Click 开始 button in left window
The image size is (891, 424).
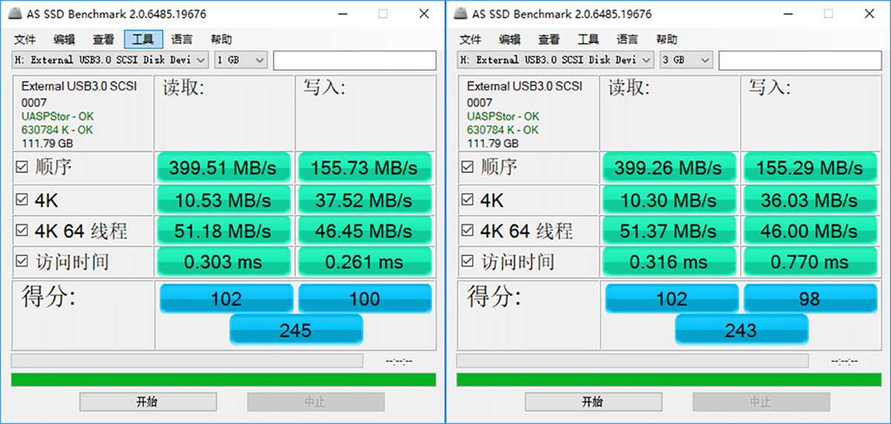(148, 402)
